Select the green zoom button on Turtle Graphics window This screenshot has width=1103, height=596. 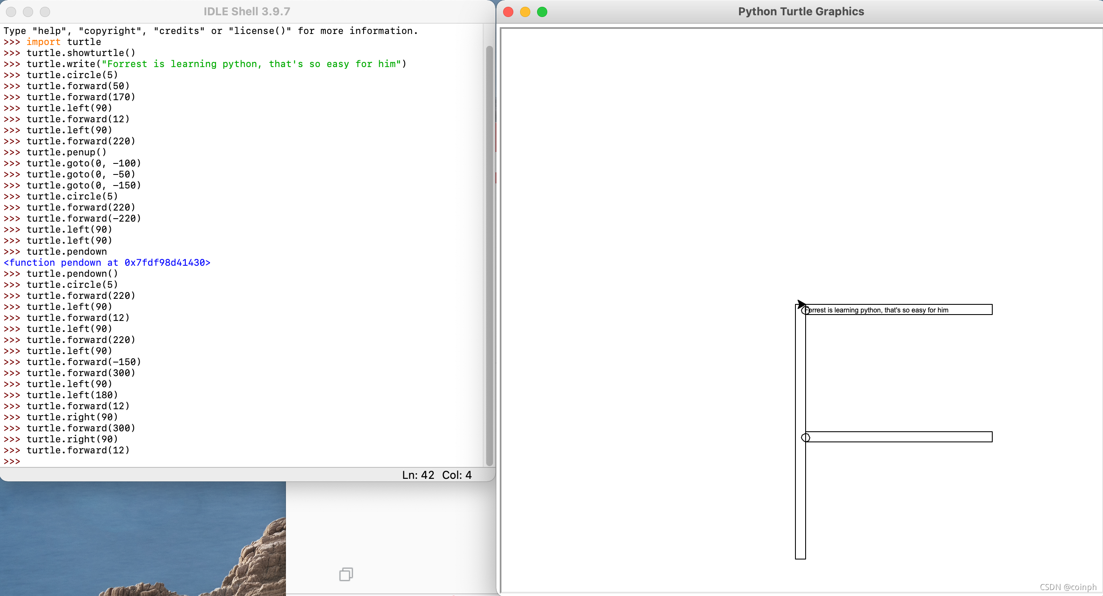542,12
